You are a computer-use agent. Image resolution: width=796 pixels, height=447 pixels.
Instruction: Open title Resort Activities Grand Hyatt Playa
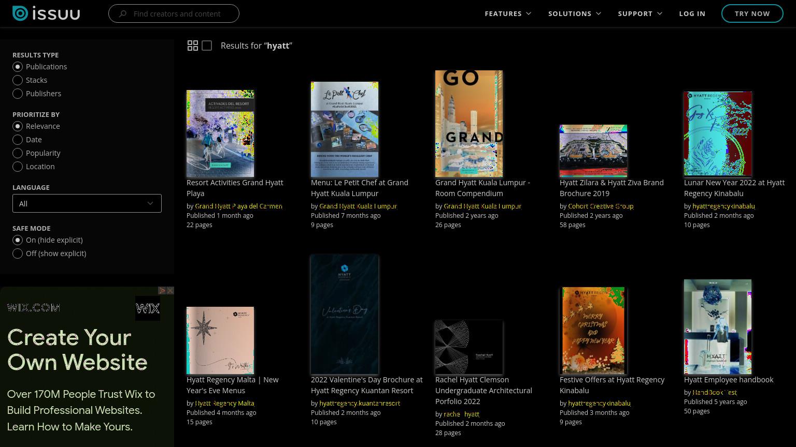235,188
